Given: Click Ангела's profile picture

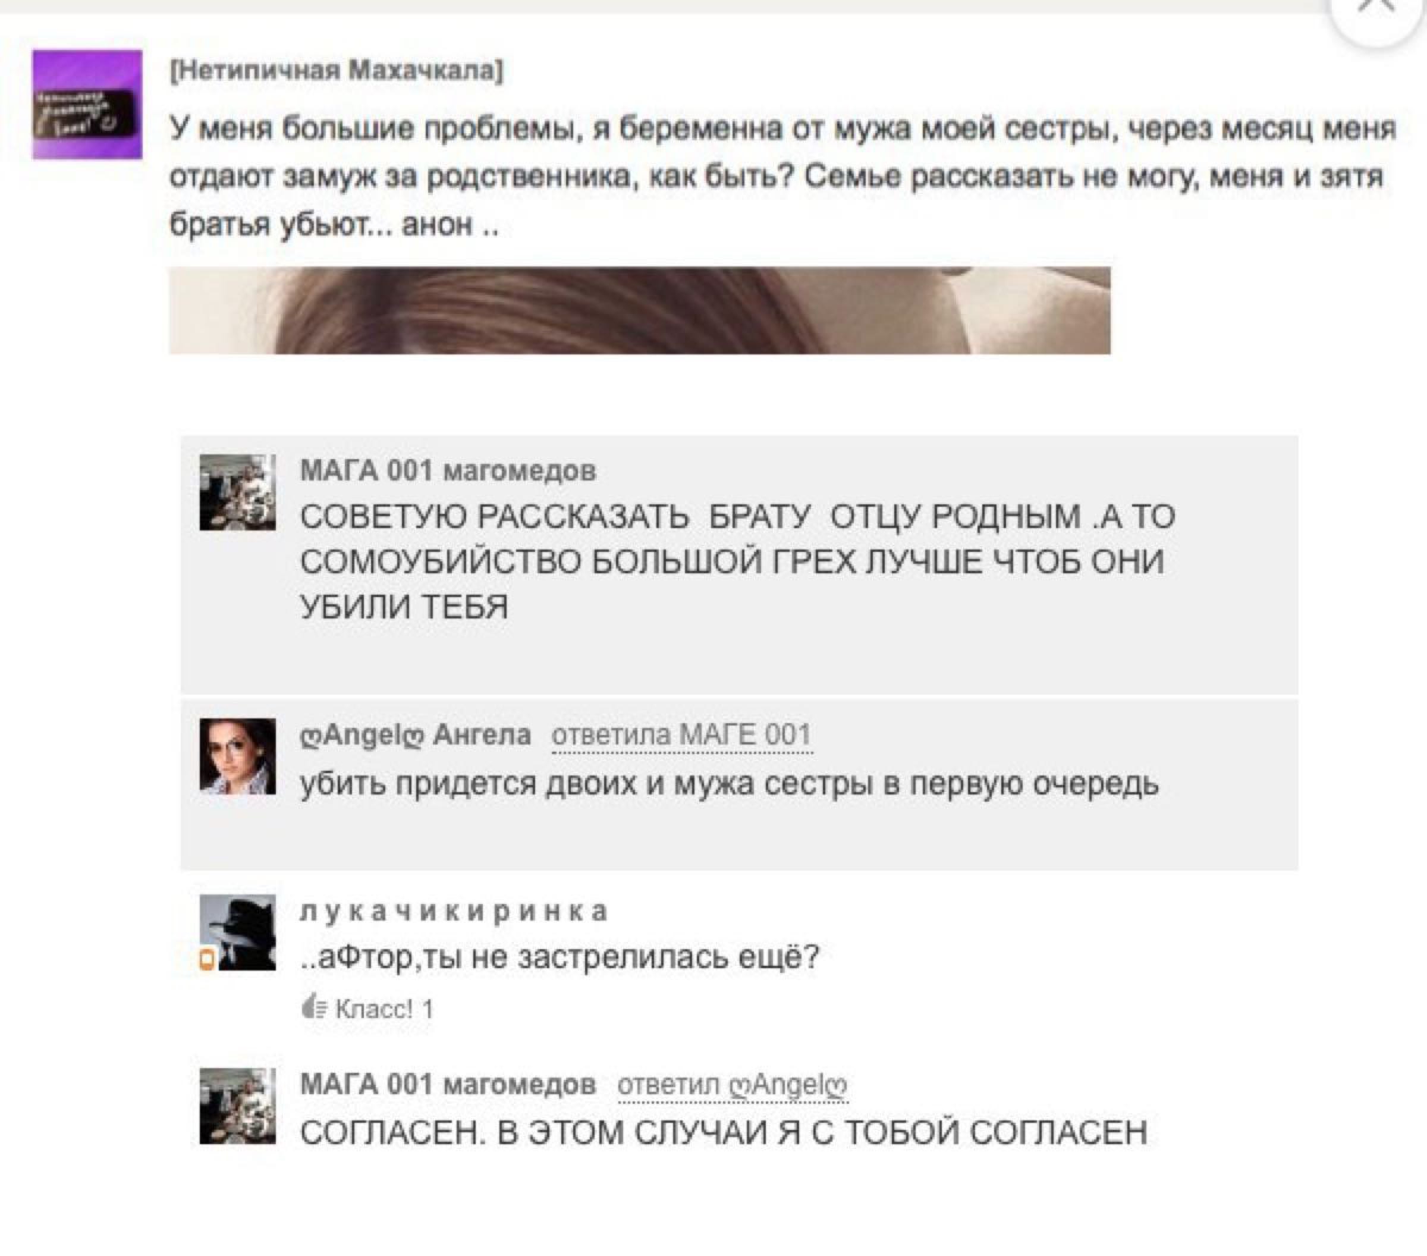Looking at the screenshot, I should point(237,756).
